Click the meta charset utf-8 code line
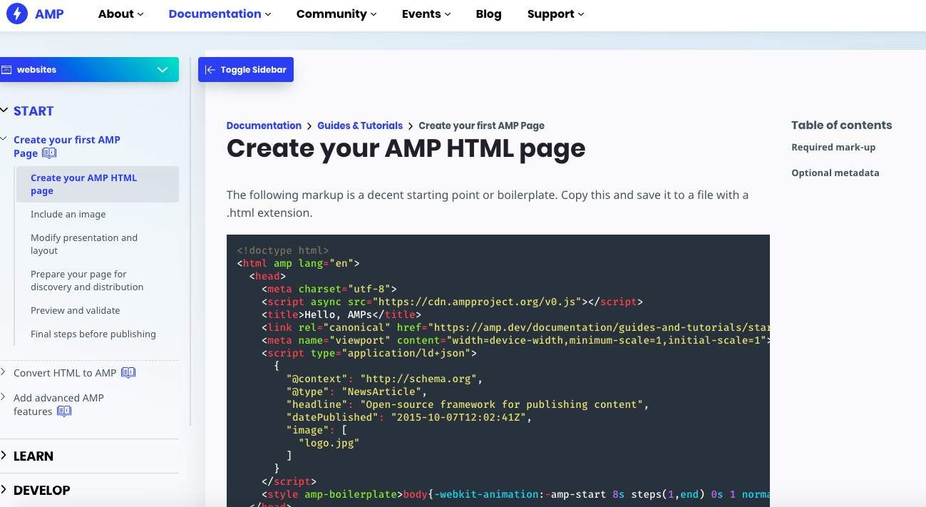The width and height of the screenshot is (926, 507). point(329,289)
